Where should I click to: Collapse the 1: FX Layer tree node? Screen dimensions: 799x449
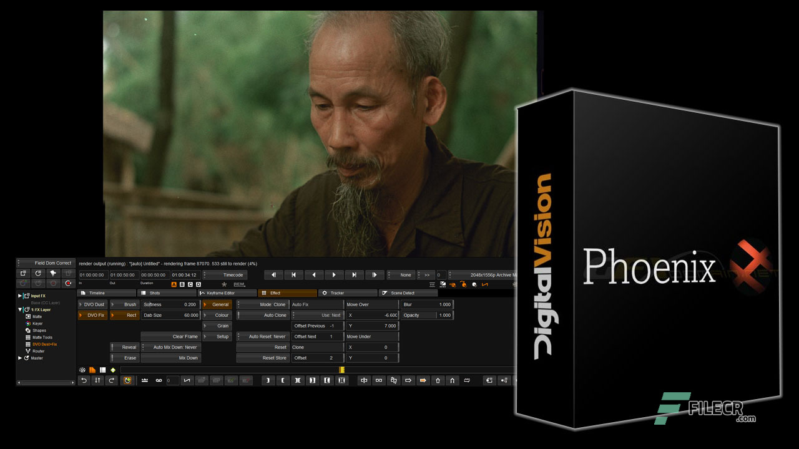(20, 309)
